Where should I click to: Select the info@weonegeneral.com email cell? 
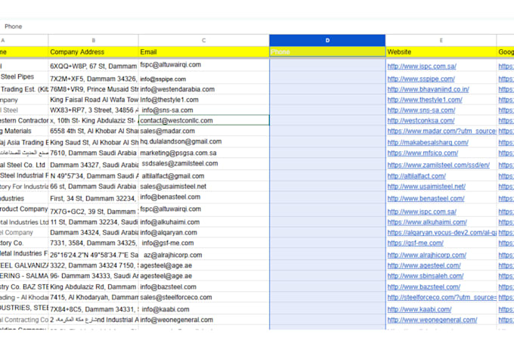(203, 320)
